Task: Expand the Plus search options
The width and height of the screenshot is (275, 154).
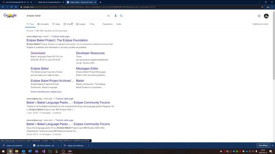Action: coord(92,24)
